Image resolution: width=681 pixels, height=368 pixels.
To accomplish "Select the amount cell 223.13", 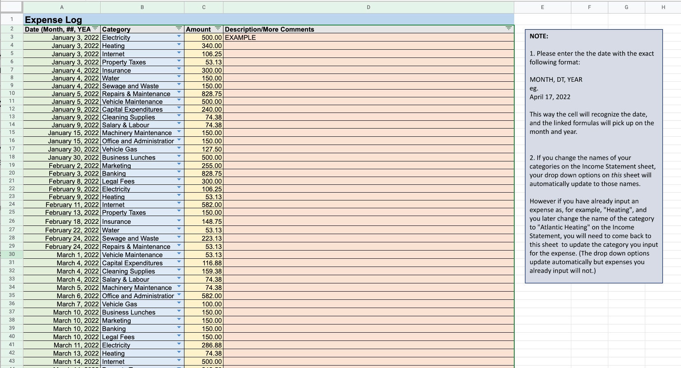I will pos(204,238).
